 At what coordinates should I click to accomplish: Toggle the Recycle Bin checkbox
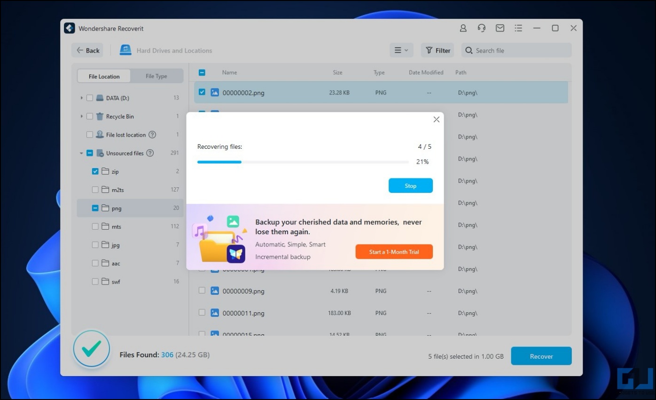tap(90, 116)
